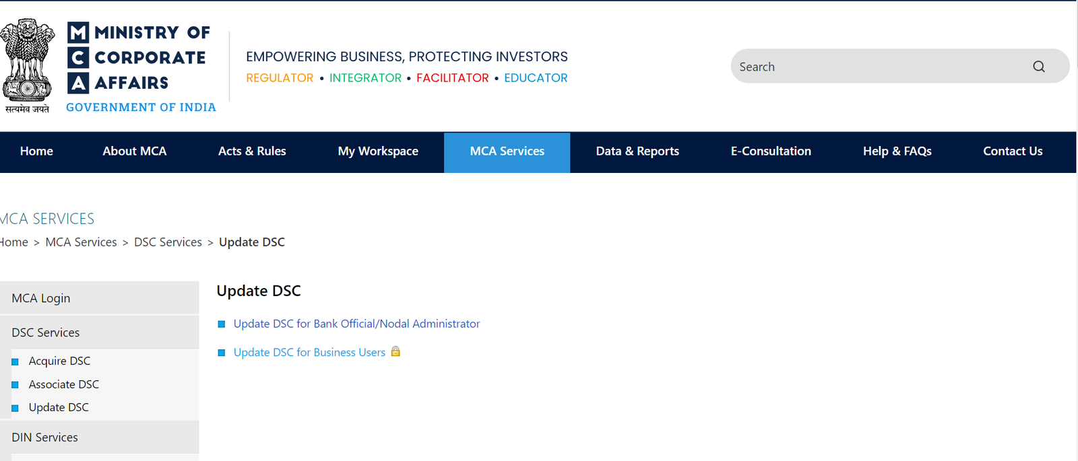Open the Contact Us menu item

coord(1013,151)
